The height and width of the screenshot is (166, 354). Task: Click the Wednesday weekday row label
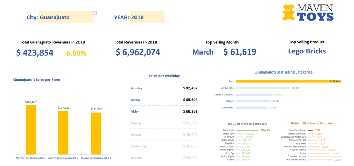pos(138,146)
